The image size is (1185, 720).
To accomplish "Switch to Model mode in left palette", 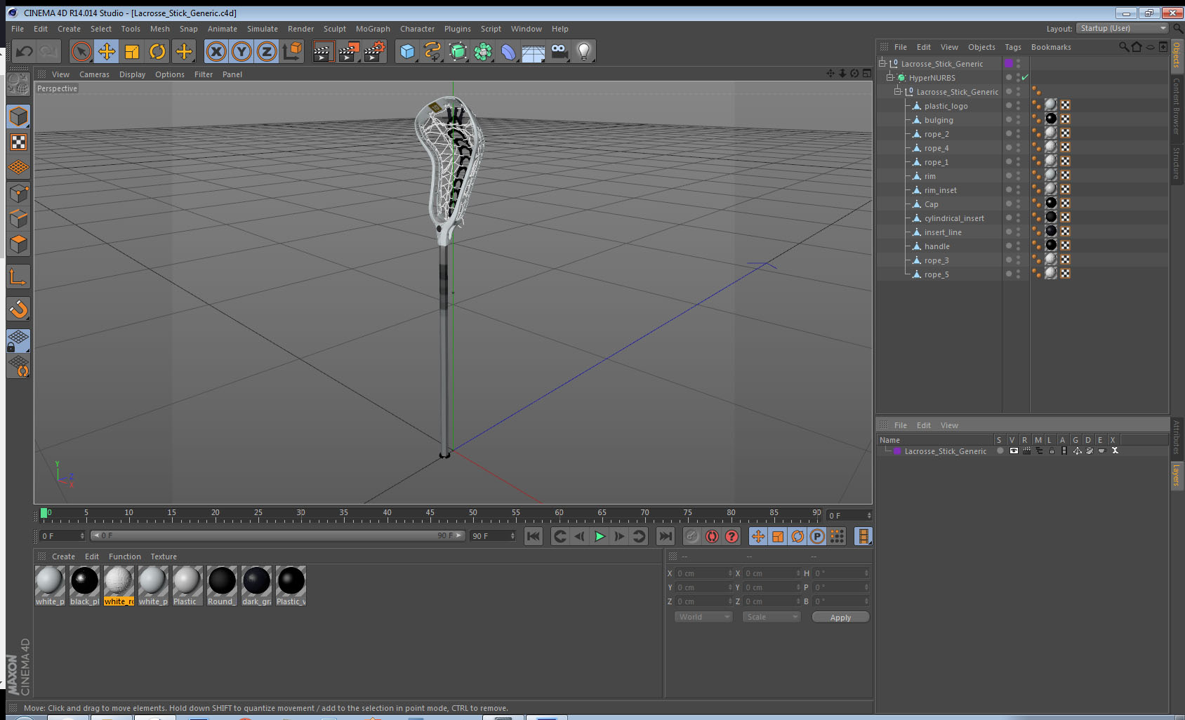I will click(18, 116).
